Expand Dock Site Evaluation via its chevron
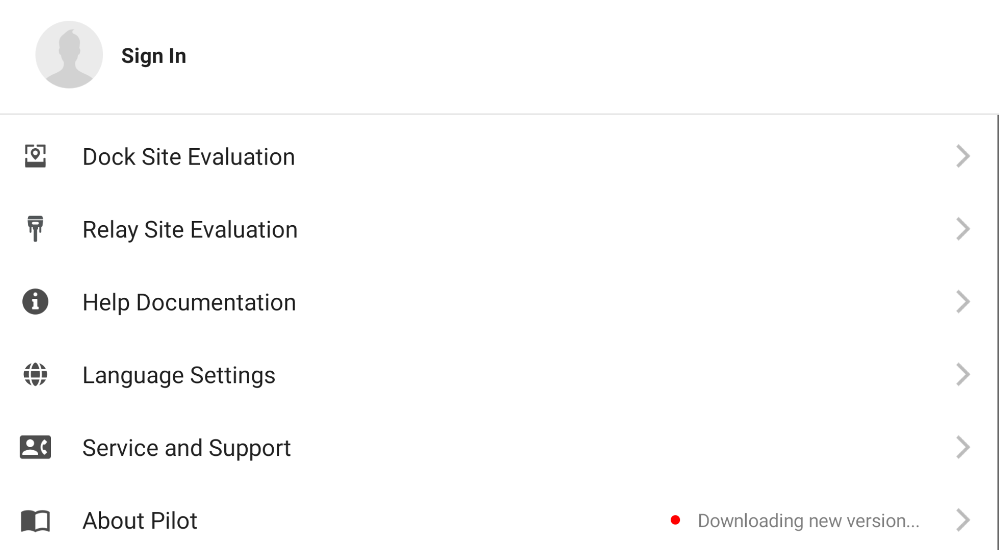 (962, 157)
